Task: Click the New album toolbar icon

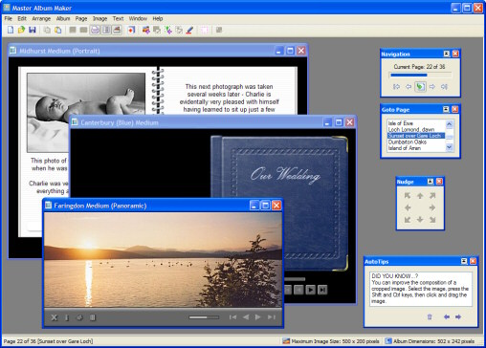Action: [11, 30]
